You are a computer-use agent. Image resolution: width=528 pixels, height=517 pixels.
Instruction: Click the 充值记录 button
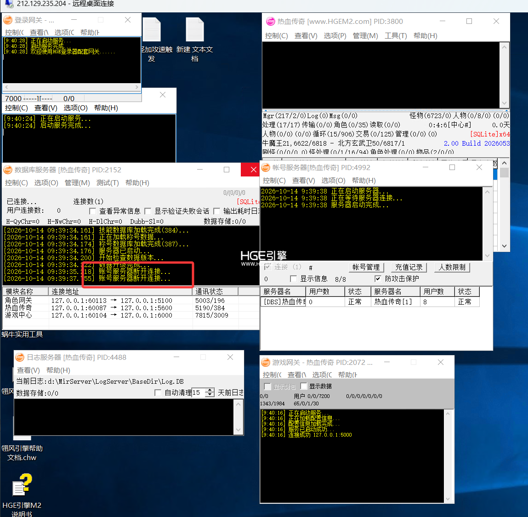pyautogui.click(x=409, y=267)
